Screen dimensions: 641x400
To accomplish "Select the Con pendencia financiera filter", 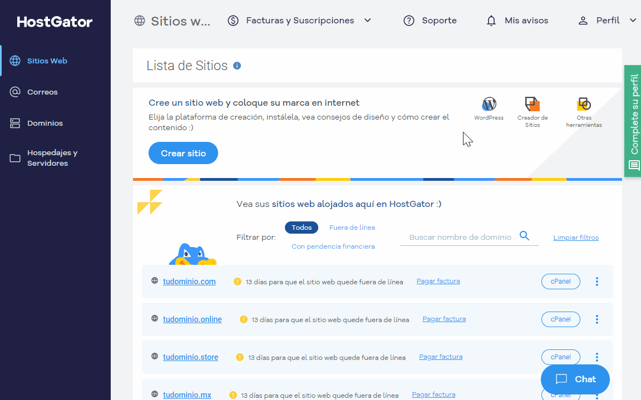I will tap(333, 246).
